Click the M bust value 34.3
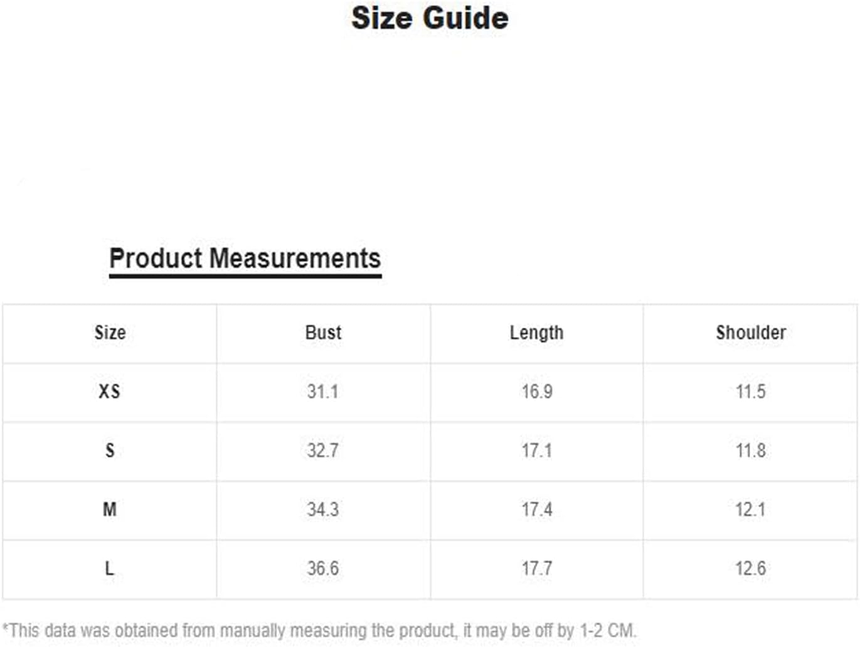This screenshot has height=647, width=860. (322, 510)
